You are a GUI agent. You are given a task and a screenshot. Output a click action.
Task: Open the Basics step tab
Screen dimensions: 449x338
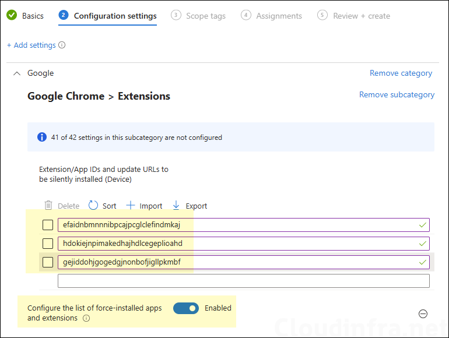click(x=26, y=16)
